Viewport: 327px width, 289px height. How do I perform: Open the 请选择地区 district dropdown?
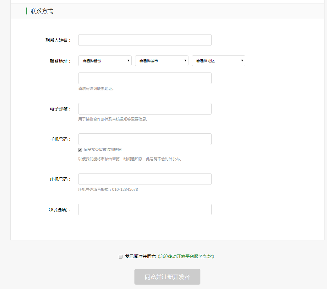(x=219, y=61)
